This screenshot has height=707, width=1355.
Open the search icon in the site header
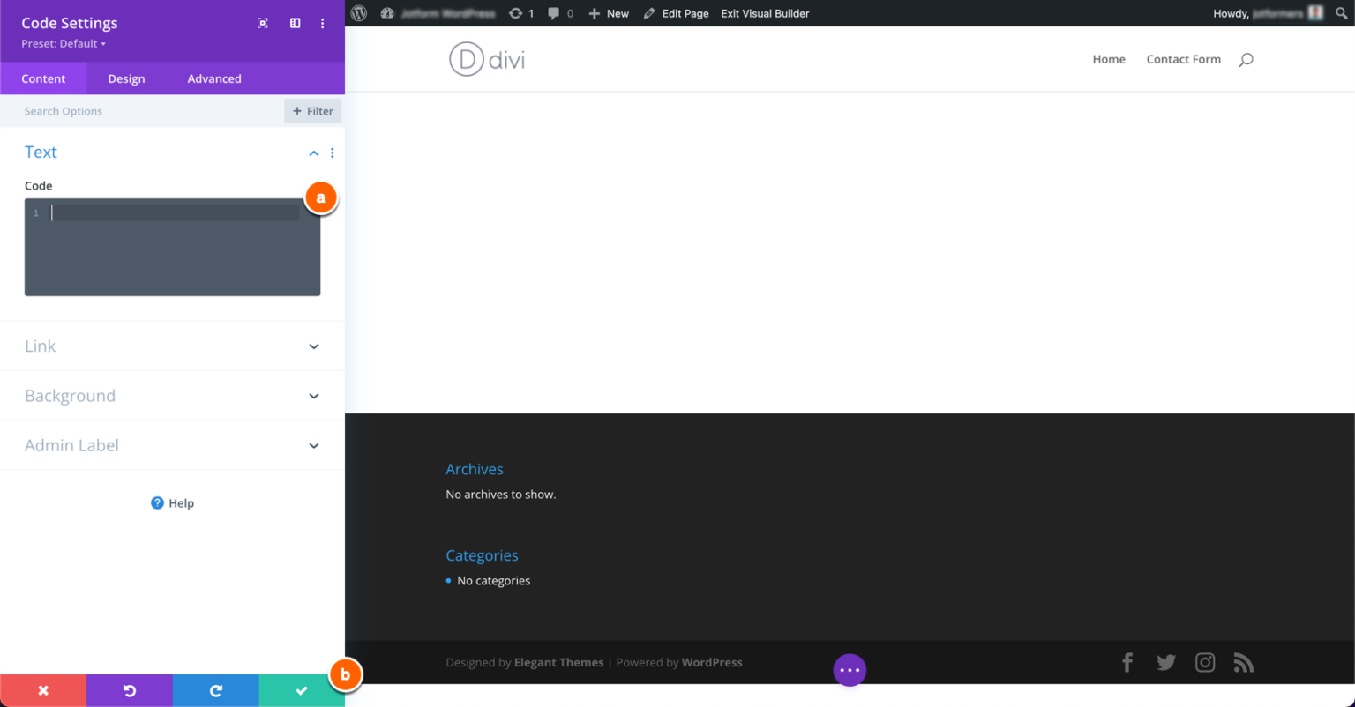pos(1246,60)
